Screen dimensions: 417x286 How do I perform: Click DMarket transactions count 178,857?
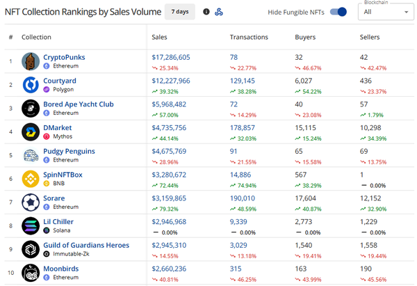[x=243, y=128]
